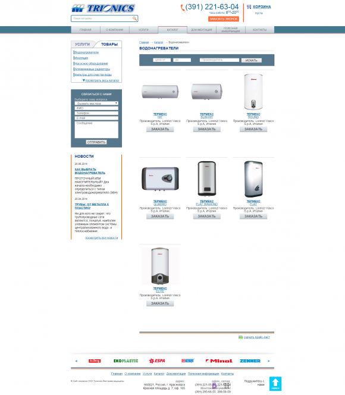Open news 'Трубы: от металла к пластику'
The image size is (345, 395).
click(92, 206)
